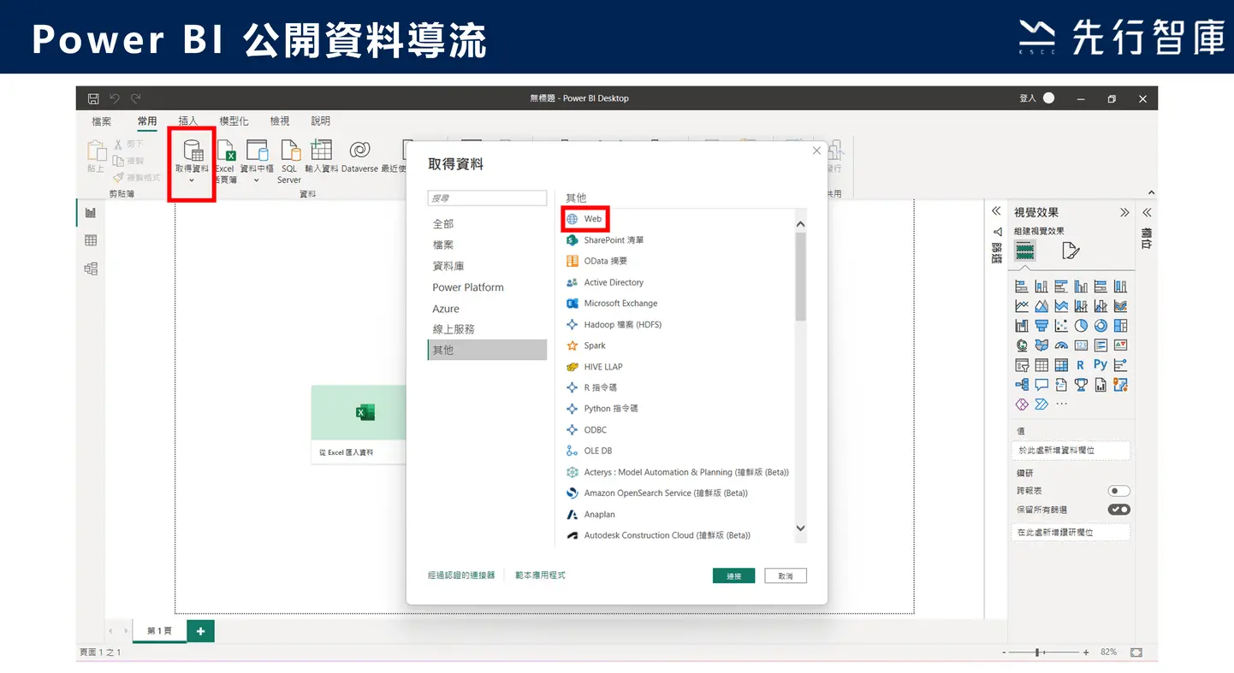Click the connector list scroll-down arrow
Image resolution: width=1234 pixels, height=673 pixels.
(x=801, y=529)
